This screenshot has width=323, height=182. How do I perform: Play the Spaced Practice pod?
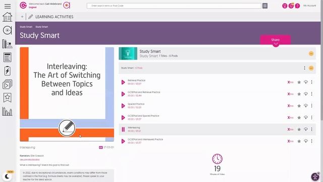[x=123, y=106]
